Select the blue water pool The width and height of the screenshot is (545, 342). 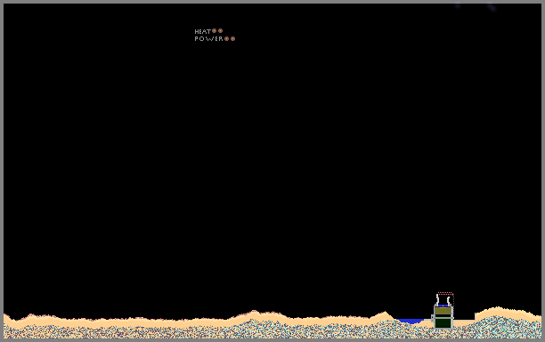tap(411, 322)
